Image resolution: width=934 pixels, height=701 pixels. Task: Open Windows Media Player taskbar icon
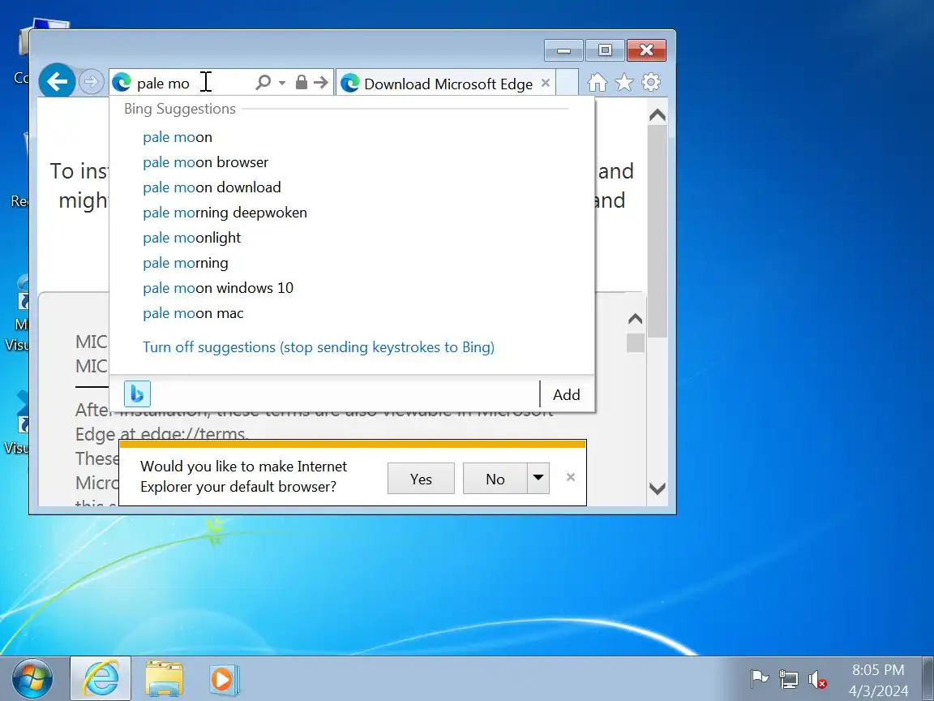pyautogui.click(x=225, y=680)
